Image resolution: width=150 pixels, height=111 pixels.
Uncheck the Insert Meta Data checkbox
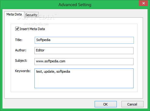[17, 29]
